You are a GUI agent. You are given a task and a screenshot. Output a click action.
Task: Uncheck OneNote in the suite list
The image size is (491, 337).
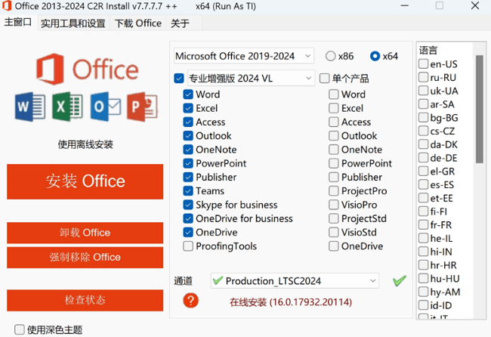[x=188, y=150]
